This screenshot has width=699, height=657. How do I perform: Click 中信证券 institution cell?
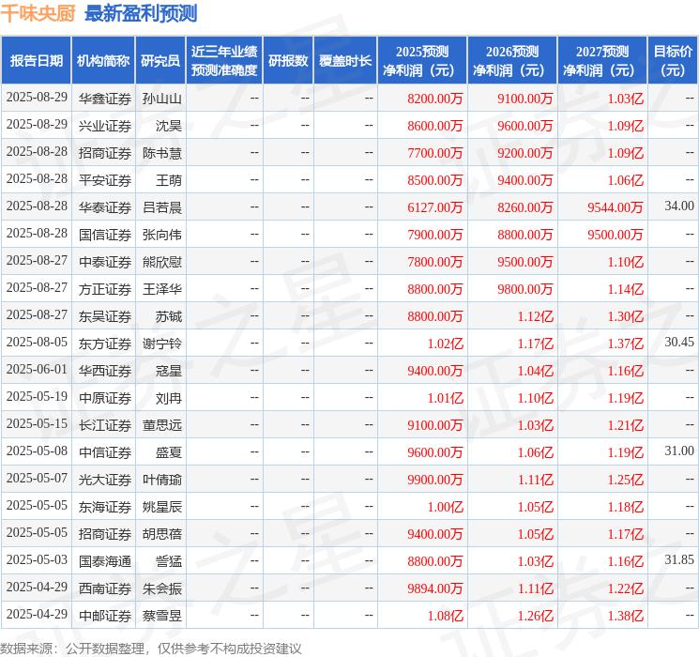click(x=105, y=452)
